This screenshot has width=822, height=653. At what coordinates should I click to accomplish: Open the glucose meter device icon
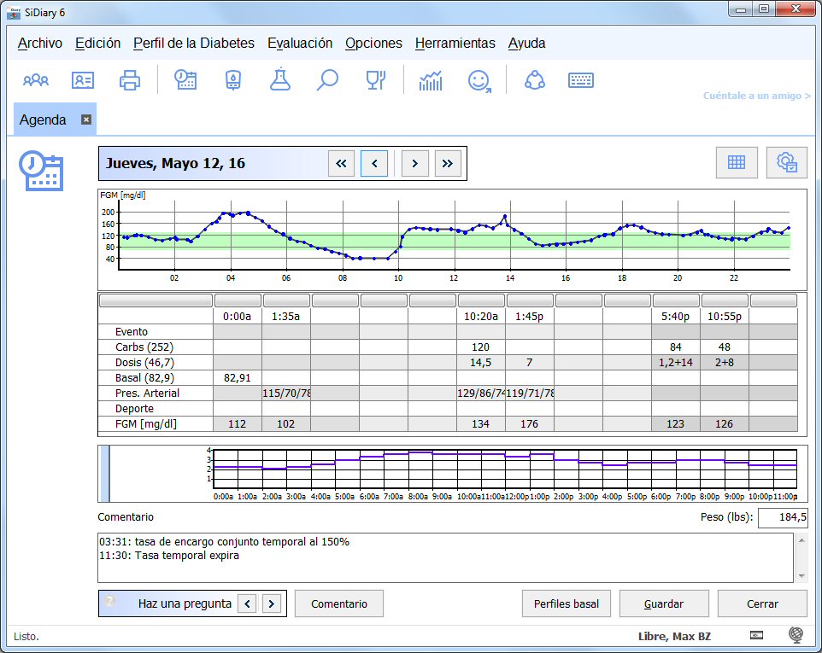tap(232, 80)
